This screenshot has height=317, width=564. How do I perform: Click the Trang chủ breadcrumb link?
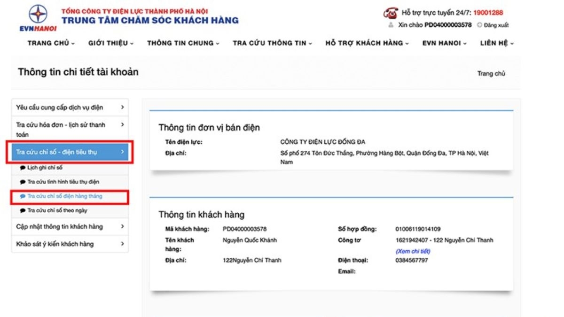pos(491,74)
